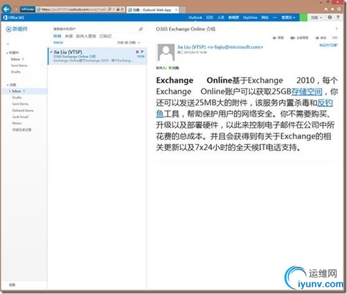The image size is (347, 294).
Task: Open the conversation history folder
Action: pyautogui.click(x=22, y=129)
